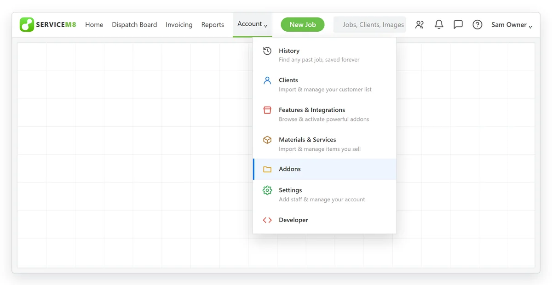
Task: Create a job with New Job button
Action: coord(303,25)
